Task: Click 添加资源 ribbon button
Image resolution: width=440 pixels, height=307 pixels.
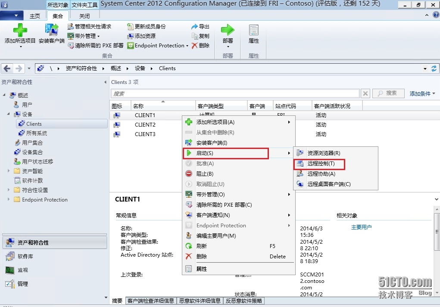Action: (141, 36)
